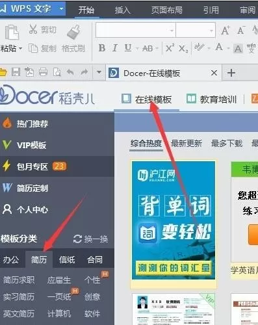The height and width of the screenshot is (325, 258).
Task: Apply superscript formatting
Action: 170,48
